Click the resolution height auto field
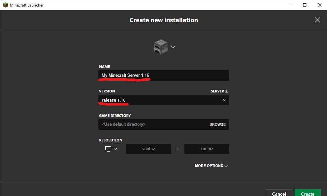This screenshot has width=327, height=196. 207,149
